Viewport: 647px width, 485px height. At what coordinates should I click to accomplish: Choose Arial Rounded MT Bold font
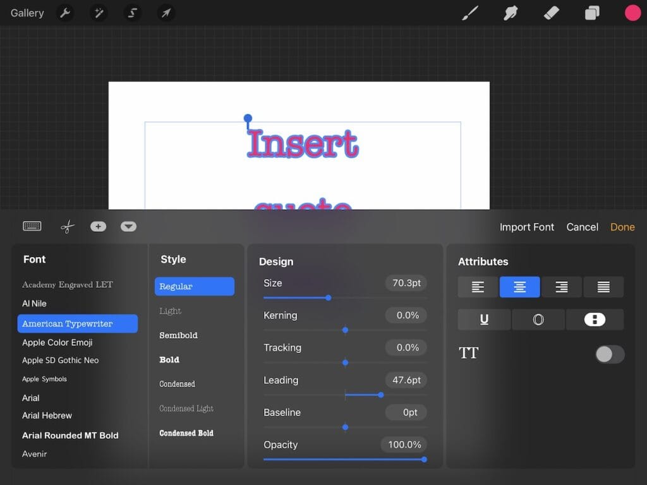[70, 435]
